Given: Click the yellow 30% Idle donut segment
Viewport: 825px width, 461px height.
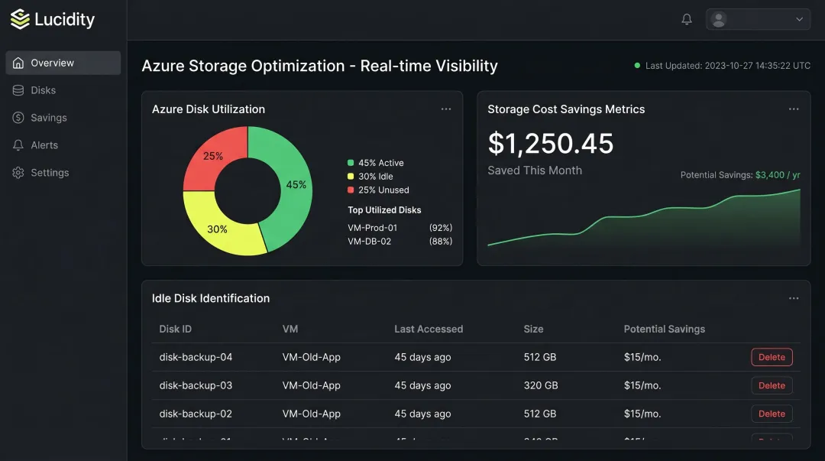Looking at the screenshot, I should click(218, 228).
